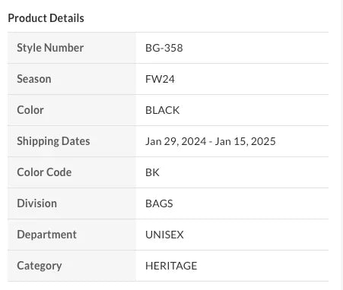Click the BG-358 style number value
The image size is (343, 290).
click(164, 48)
